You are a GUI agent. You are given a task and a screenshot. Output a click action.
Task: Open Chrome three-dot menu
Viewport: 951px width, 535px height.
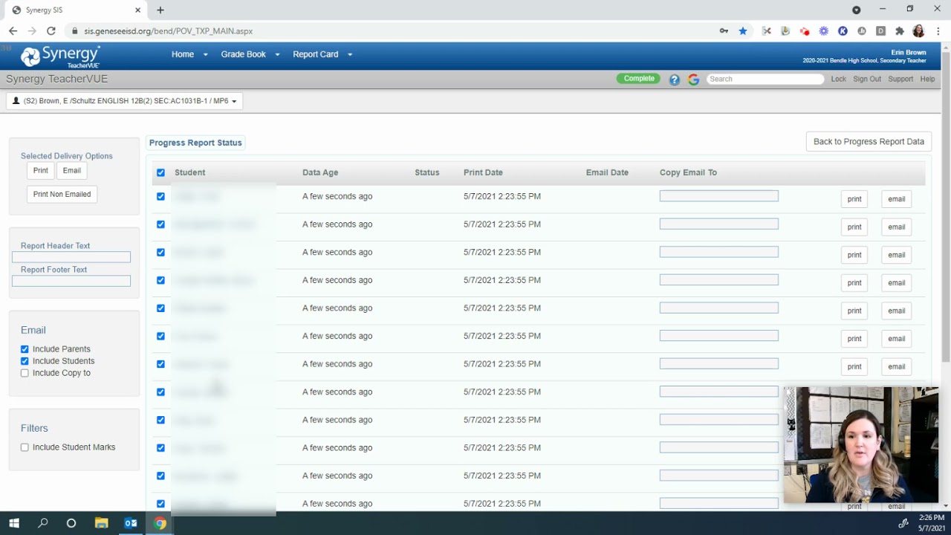939,31
